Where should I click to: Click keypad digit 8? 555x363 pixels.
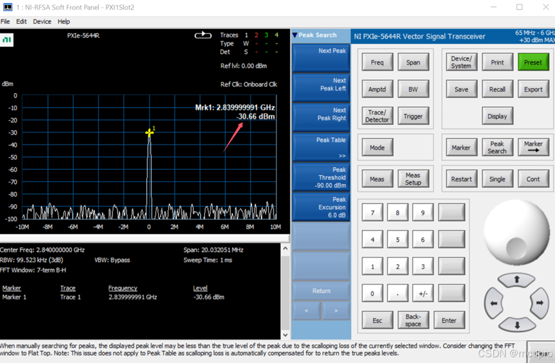[398, 212]
